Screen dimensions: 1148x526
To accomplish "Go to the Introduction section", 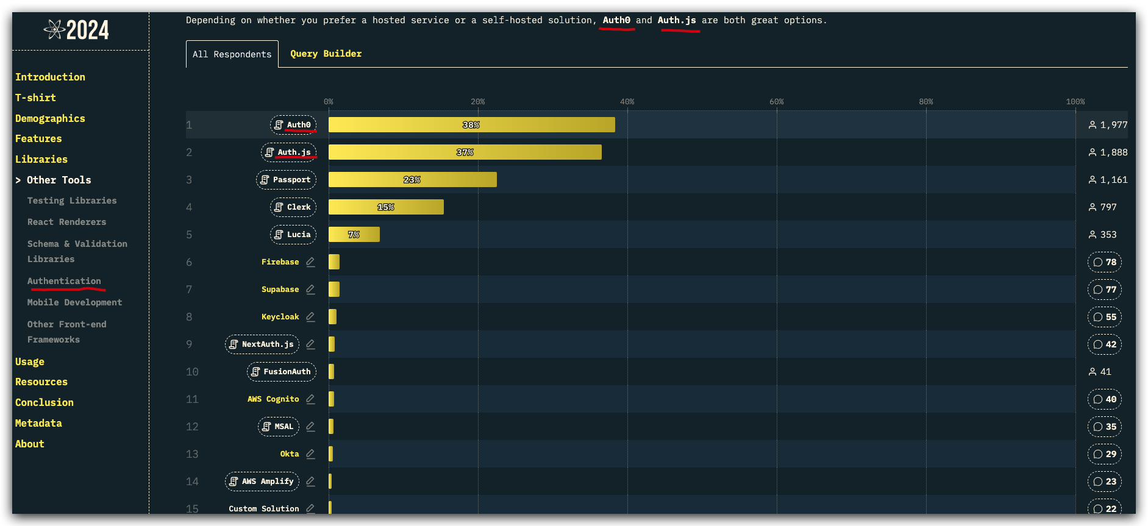I will point(50,77).
